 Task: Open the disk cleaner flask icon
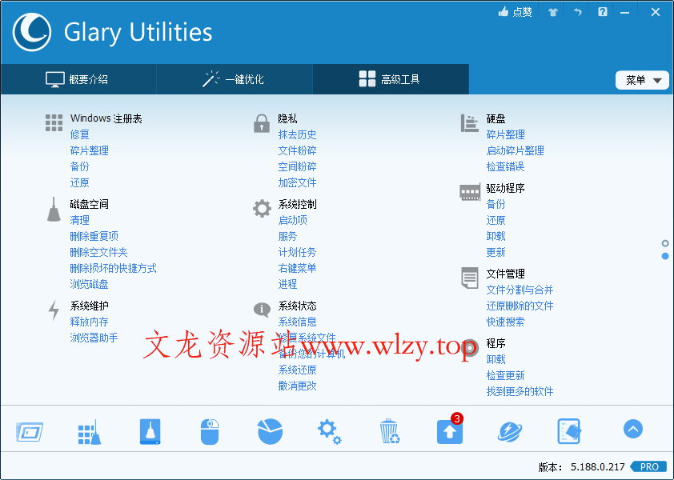coord(149,430)
